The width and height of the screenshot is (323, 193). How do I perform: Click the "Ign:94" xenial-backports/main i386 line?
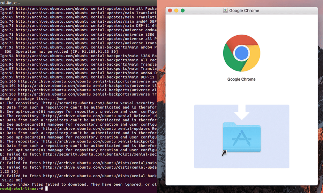[78, 56]
